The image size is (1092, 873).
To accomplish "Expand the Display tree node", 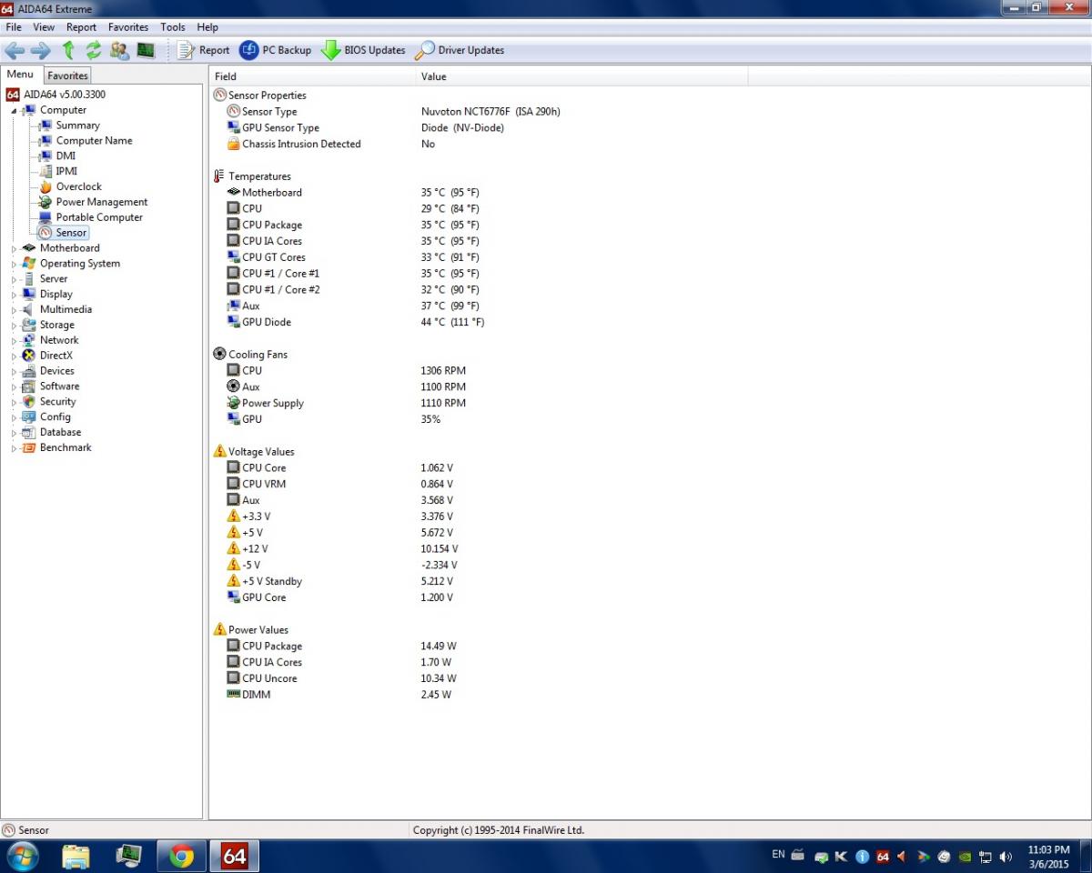I will click(x=14, y=295).
